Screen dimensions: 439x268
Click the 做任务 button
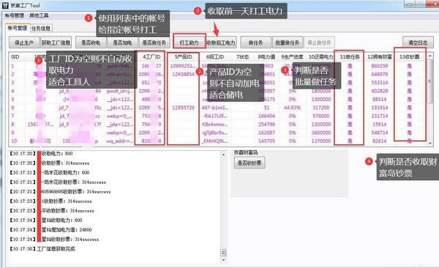(x=255, y=42)
